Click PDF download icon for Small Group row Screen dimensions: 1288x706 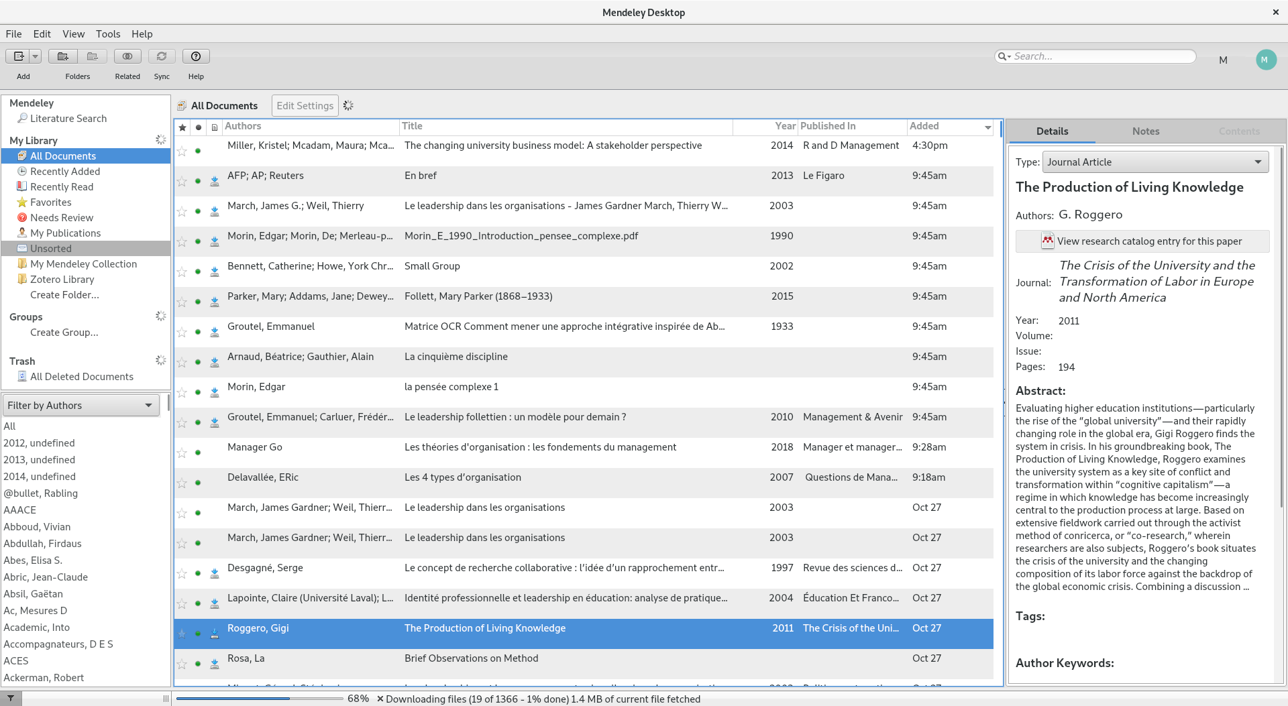point(215,272)
